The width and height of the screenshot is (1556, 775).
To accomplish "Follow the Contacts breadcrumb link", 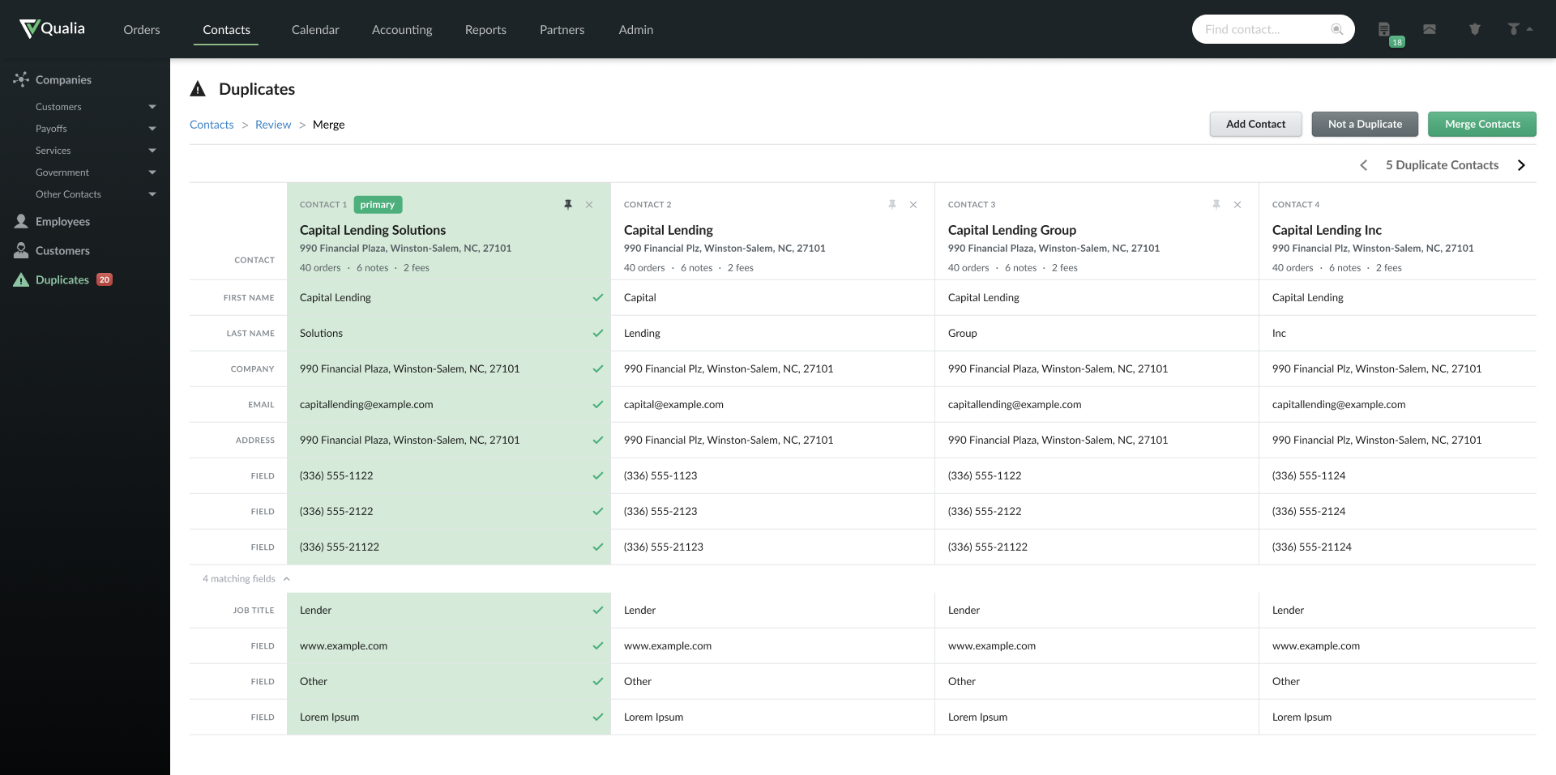I will coord(212,125).
